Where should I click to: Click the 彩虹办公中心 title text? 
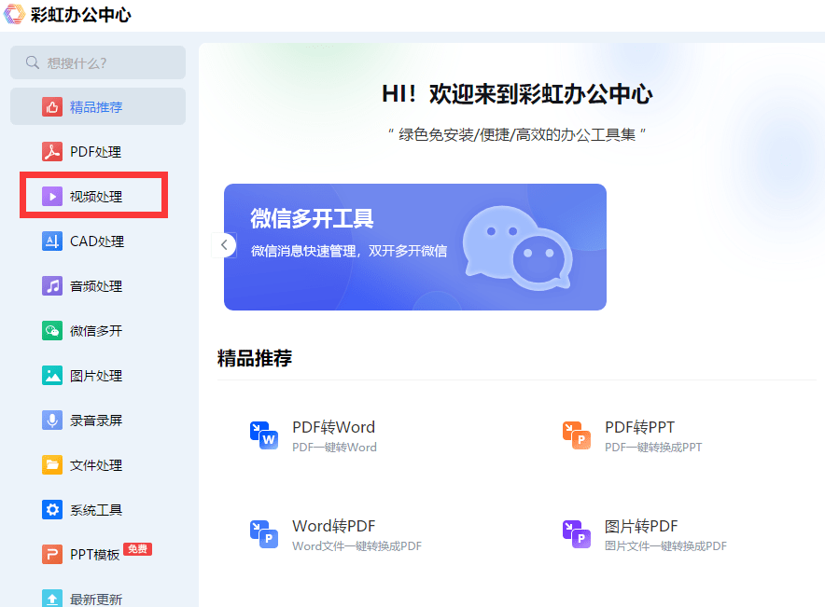[x=80, y=15]
